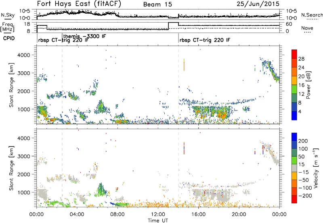Viewport: 323px width, 223px height.
Task: Click the 'Beam 15' label
Action: [x=157, y=4]
